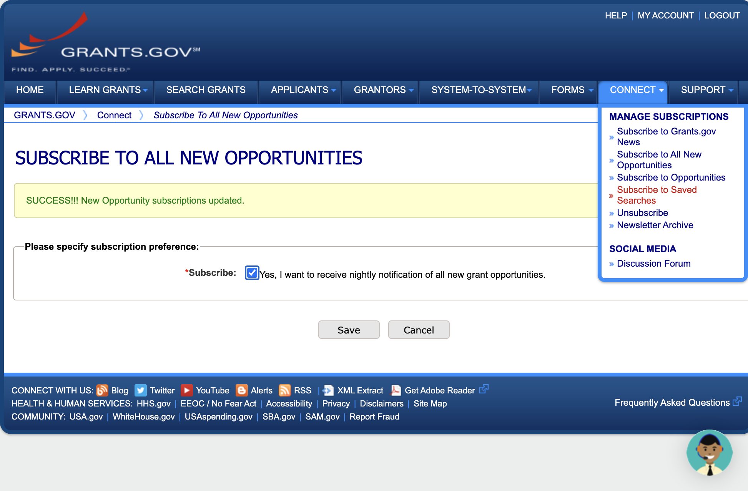Click the SUCCESS subscriptions updated message
The image size is (748, 491).
(135, 201)
